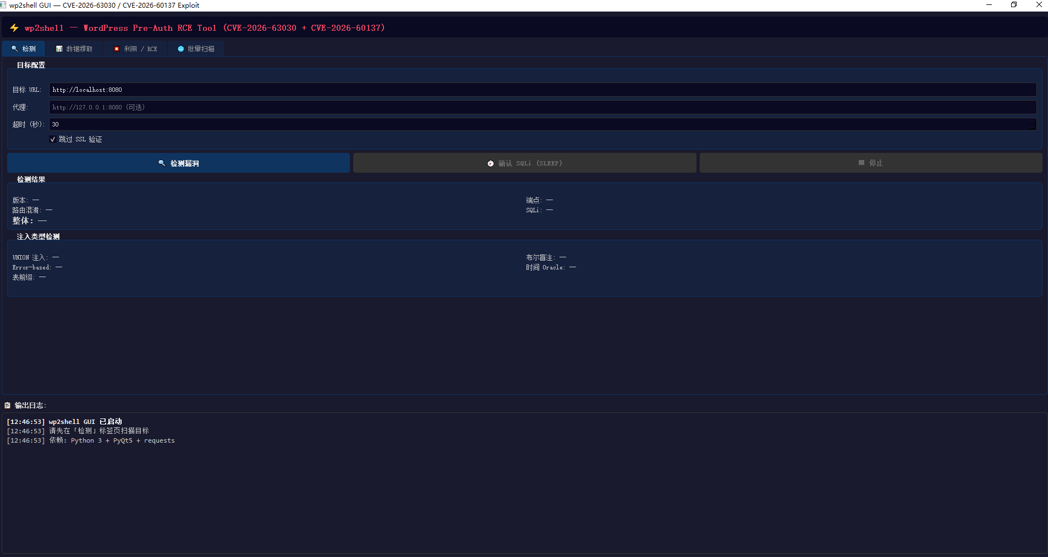
Task: Click the Error-based: result row
Action: [x=37, y=267]
